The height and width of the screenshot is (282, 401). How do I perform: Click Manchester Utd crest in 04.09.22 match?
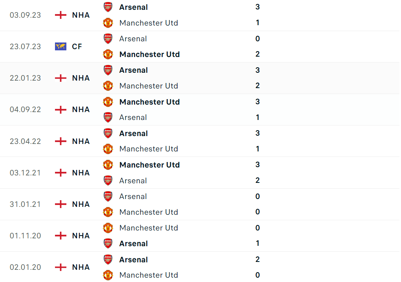(x=108, y=102)
